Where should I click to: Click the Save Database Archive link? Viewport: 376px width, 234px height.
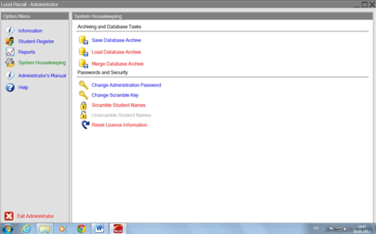tap(116, 40)
